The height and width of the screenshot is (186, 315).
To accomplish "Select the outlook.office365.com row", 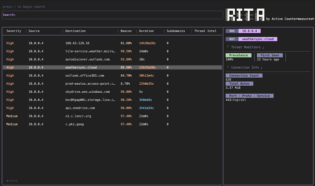I will point(112,75).
